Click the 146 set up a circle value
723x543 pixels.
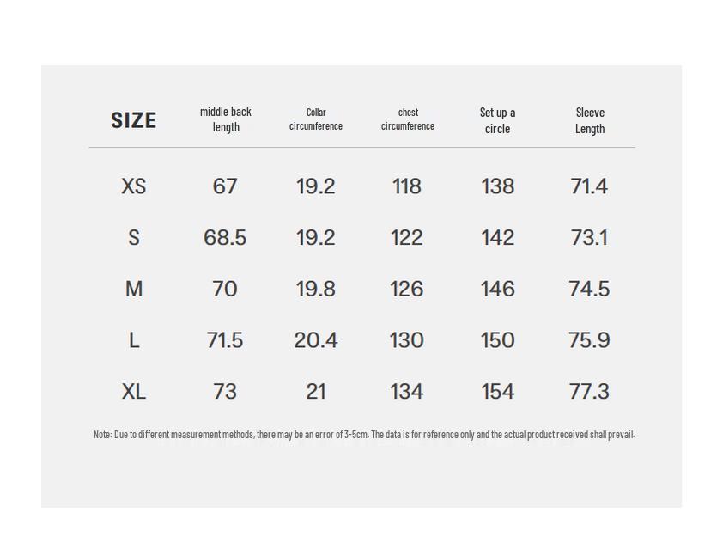tap(498, 290)
